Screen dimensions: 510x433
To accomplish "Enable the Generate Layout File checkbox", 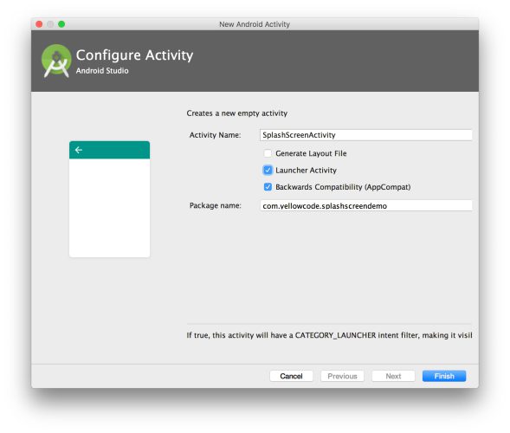I will 268,153.
